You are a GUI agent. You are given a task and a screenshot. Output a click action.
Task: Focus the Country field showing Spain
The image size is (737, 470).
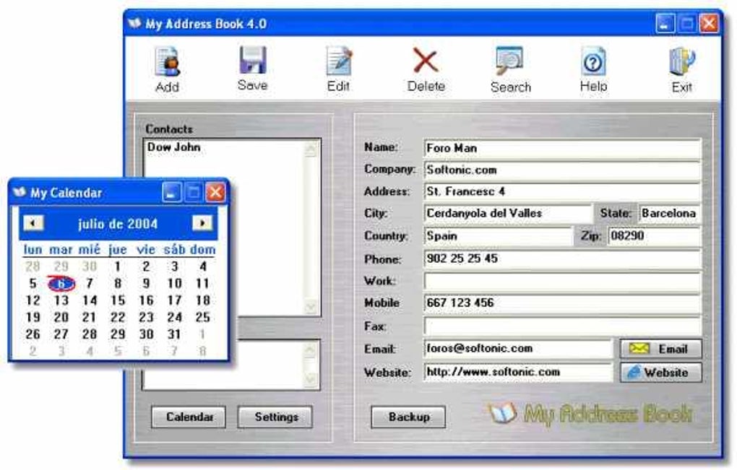tap(499, 235)
